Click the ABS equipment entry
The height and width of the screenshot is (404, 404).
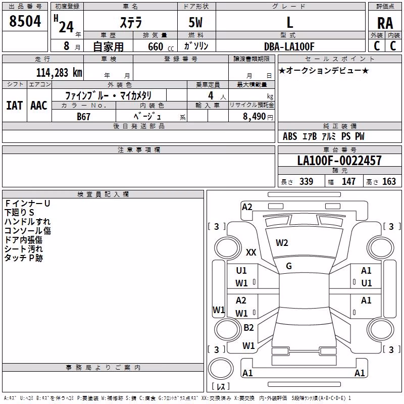click(x=289, y=136)
